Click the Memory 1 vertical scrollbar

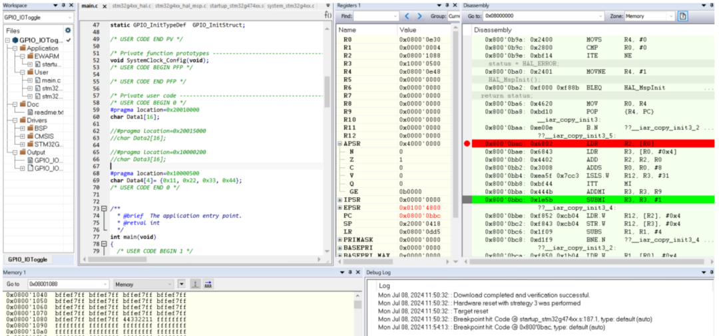(358, 314)
